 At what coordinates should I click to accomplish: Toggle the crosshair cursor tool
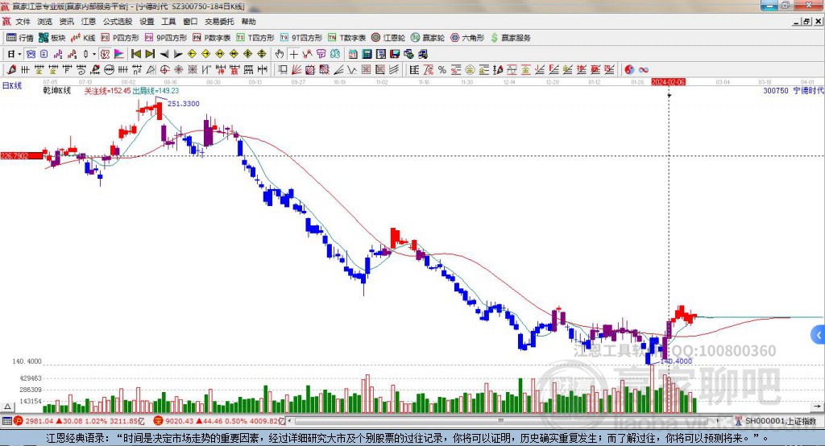pos(293,54)
